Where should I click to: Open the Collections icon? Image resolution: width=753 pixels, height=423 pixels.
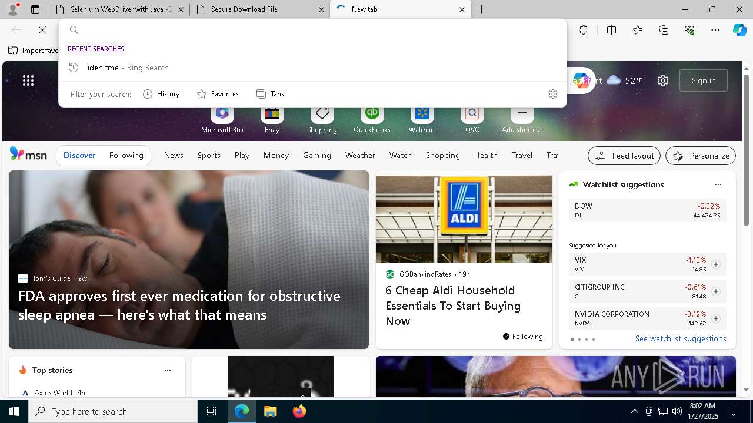664,30
